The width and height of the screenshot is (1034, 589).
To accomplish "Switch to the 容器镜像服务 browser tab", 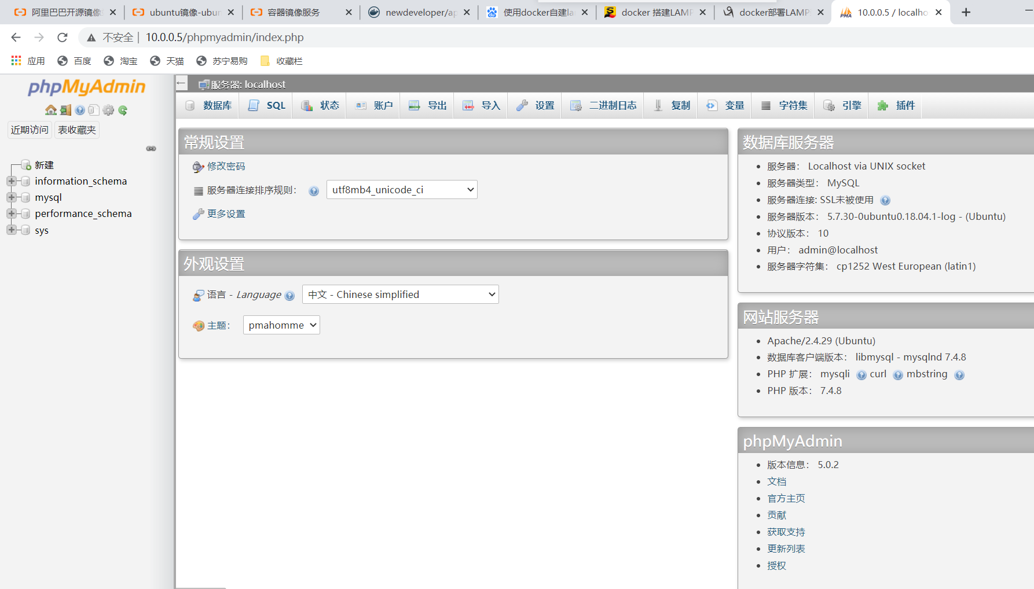I will click(x=300, y=12).
